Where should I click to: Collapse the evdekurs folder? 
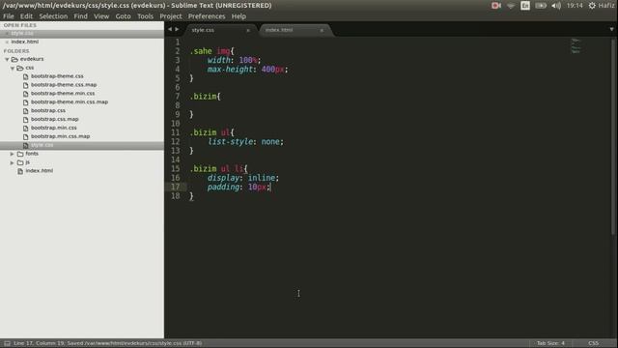point(7,59)
